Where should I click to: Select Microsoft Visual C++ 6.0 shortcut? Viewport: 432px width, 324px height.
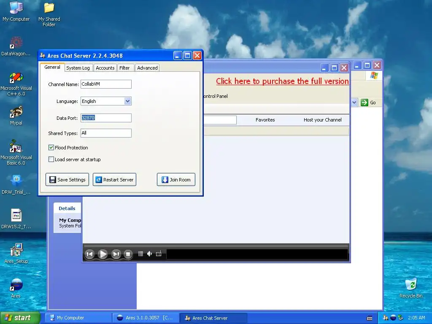pos(16,84)
